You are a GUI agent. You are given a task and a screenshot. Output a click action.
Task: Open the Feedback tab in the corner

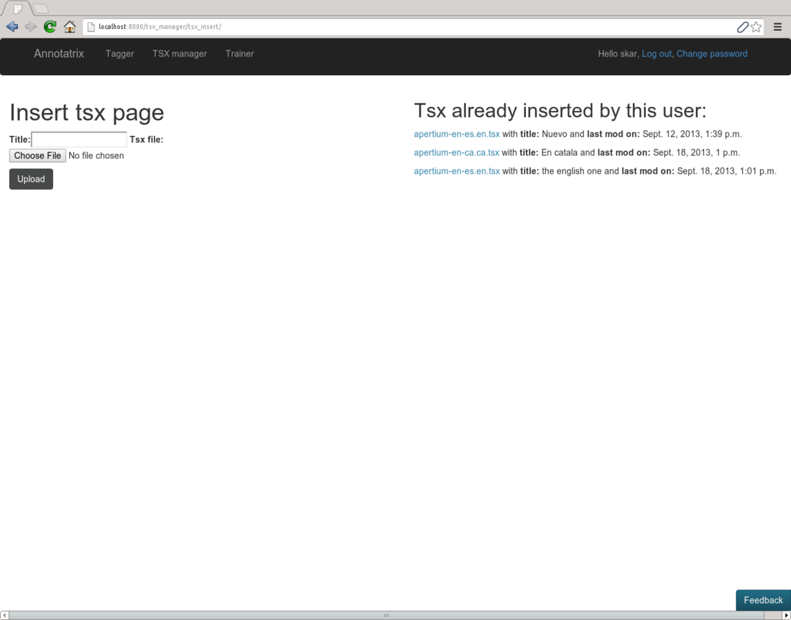pyautogui.click(x=763, y=600)
